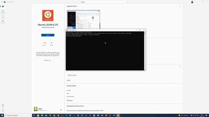Screen dimensions: 209x117
Task: Click the Ubuntu release notes URL text
Action: click(85, 110)
